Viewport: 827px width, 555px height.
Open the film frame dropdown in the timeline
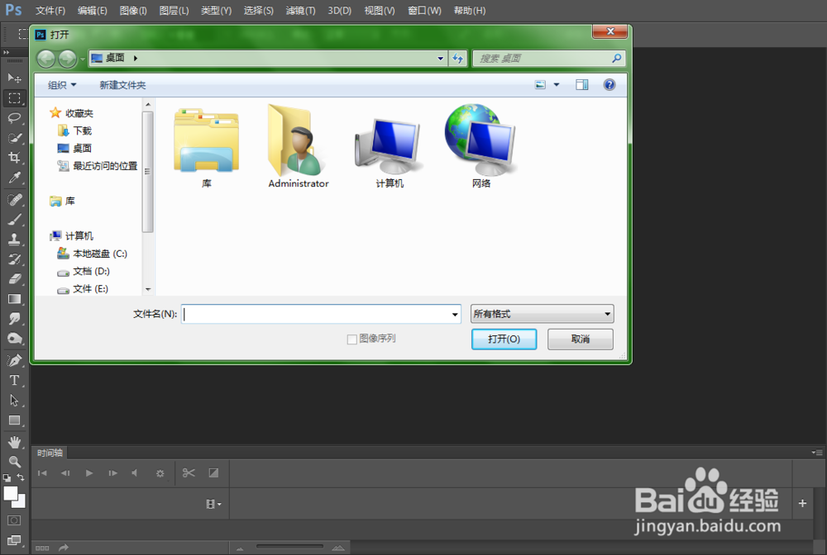pyautogui.click(x=213, y=504)
